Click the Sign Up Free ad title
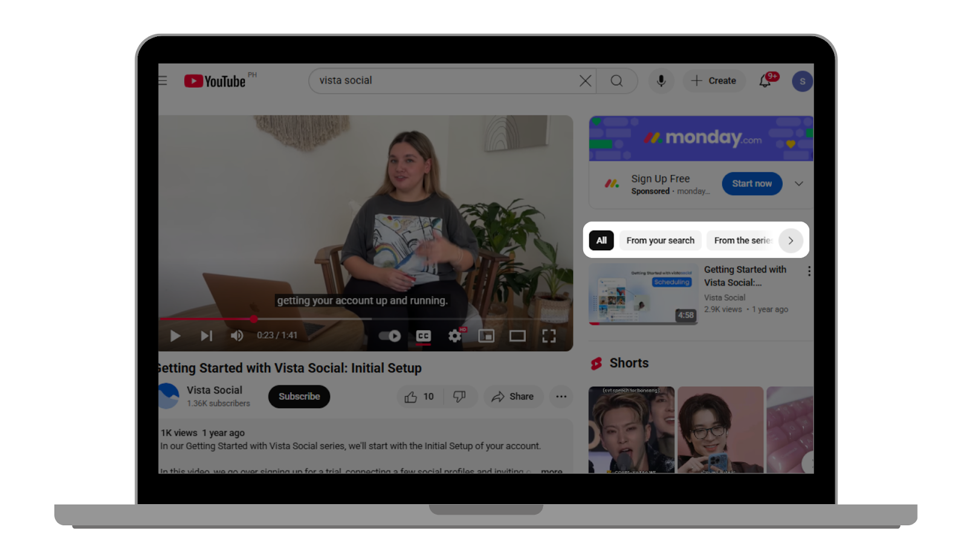The image size is (967, 544). (661, 179)
